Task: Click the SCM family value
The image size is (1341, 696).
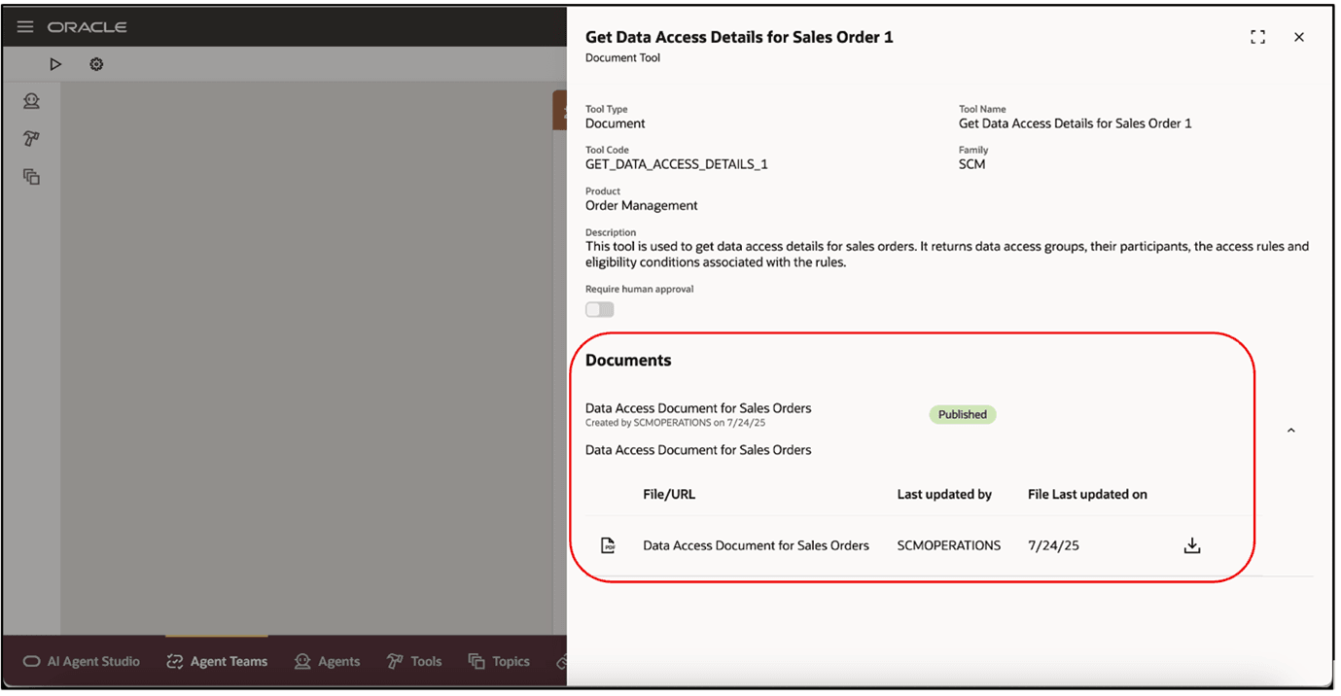Action: [972, 164]
